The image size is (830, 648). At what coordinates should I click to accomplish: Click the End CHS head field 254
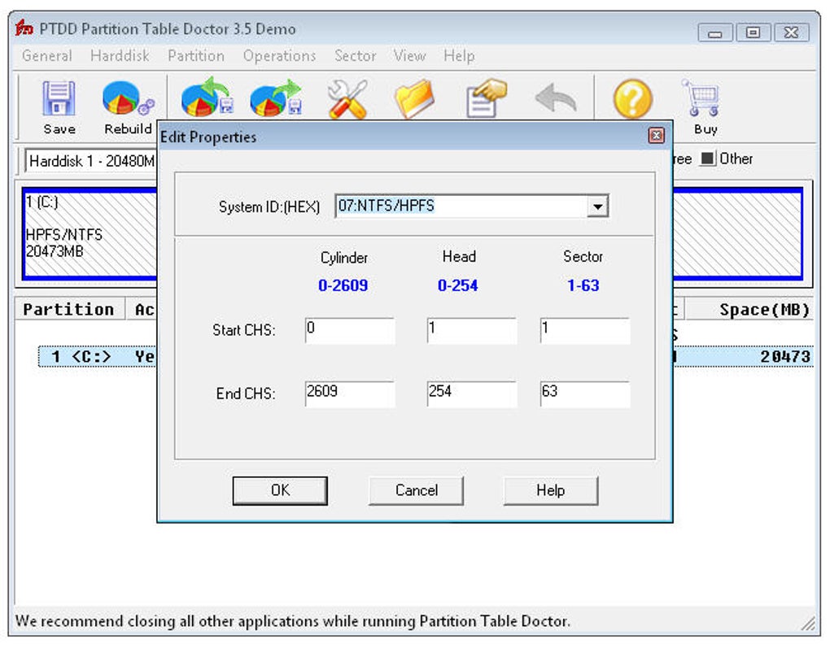(472, 394)
